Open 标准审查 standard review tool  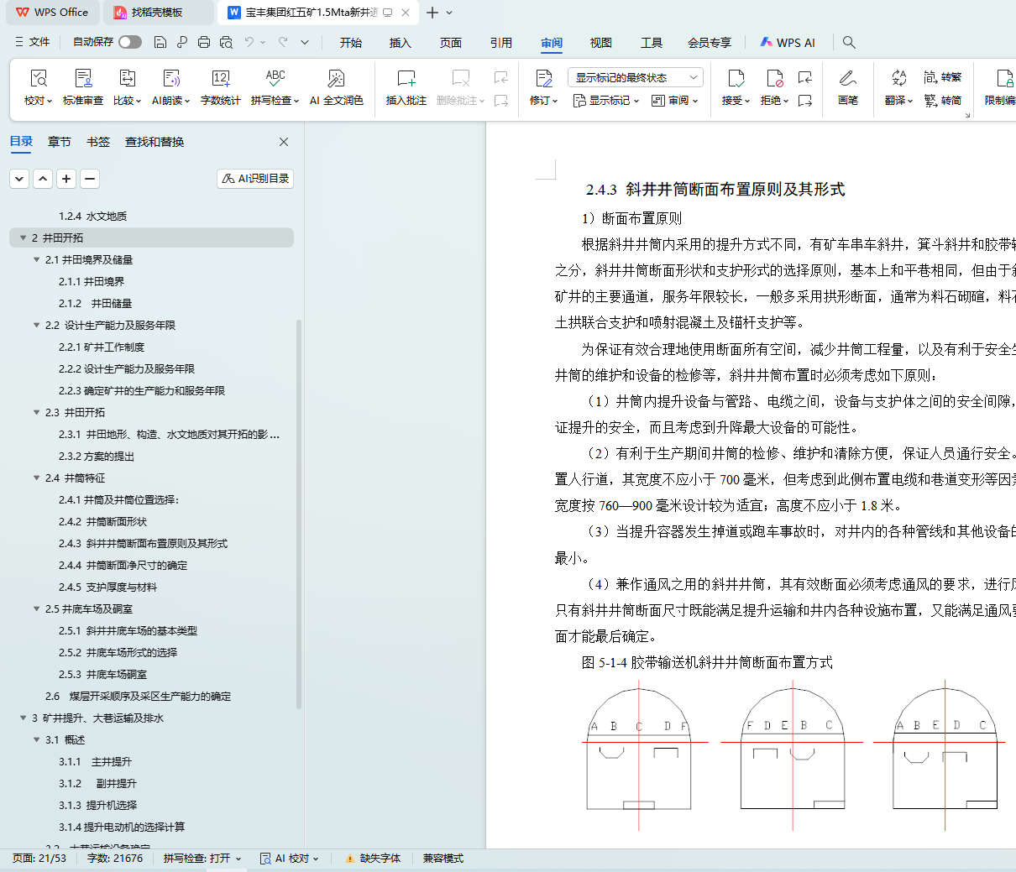tap(83, 87)
